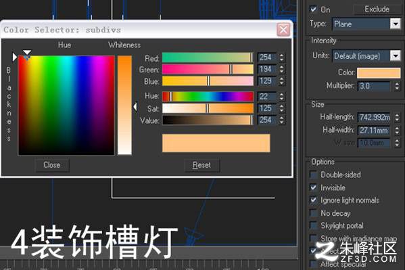Click the Hue slider bar

coord(208,97)
